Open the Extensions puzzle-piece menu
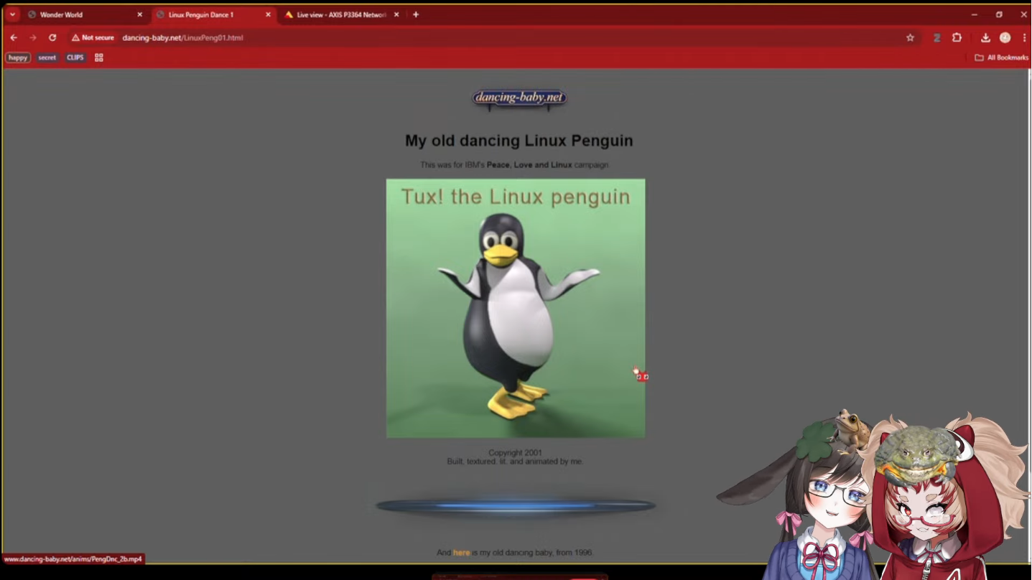This screenshot has width=1032, height=580. (957, 37)
